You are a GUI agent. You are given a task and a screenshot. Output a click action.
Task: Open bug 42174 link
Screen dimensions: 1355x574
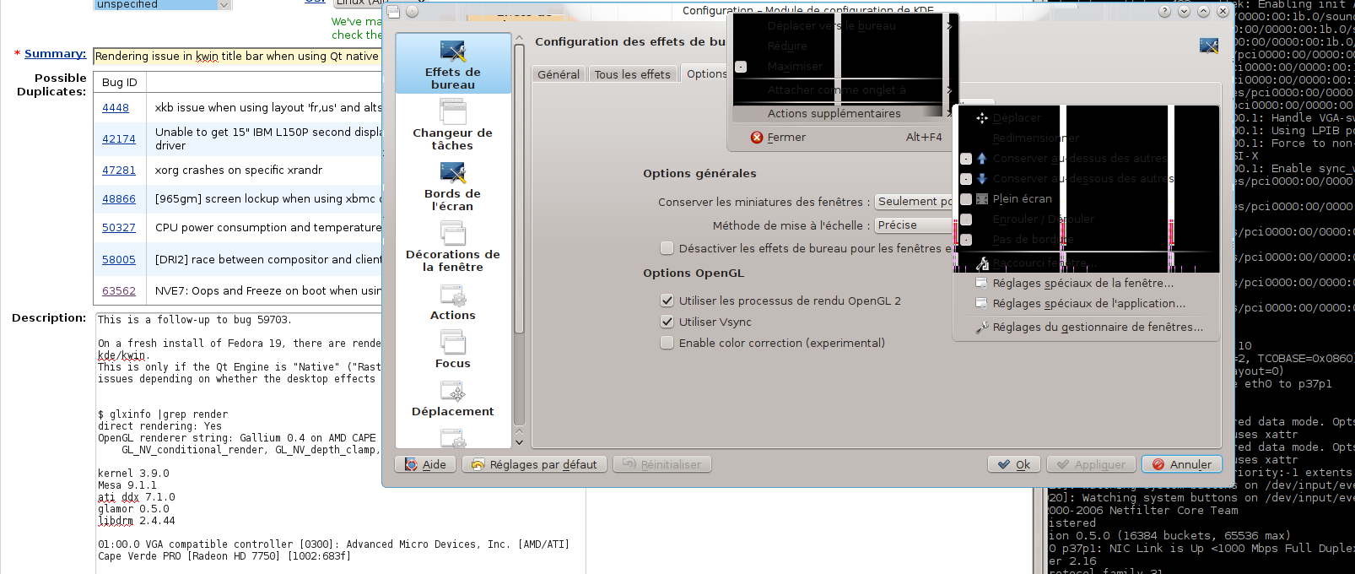pos(119,139)
